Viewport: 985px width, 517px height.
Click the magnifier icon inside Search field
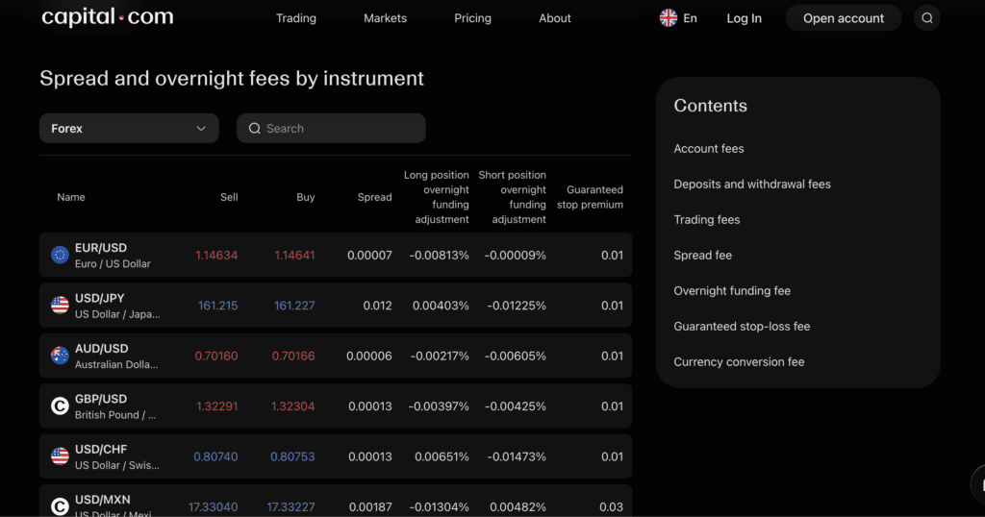[x=254, y=128]
